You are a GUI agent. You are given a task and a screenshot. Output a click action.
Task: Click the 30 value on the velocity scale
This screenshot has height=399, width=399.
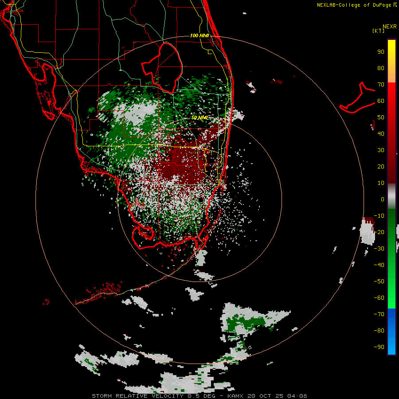[381, 150]
